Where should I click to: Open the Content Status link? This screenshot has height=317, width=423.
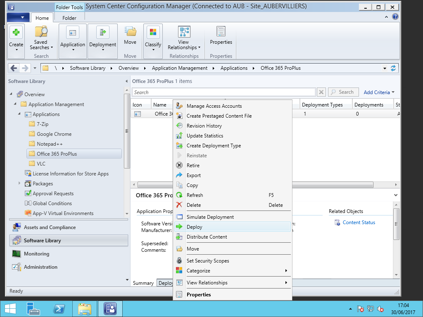[x=359, y=222]
